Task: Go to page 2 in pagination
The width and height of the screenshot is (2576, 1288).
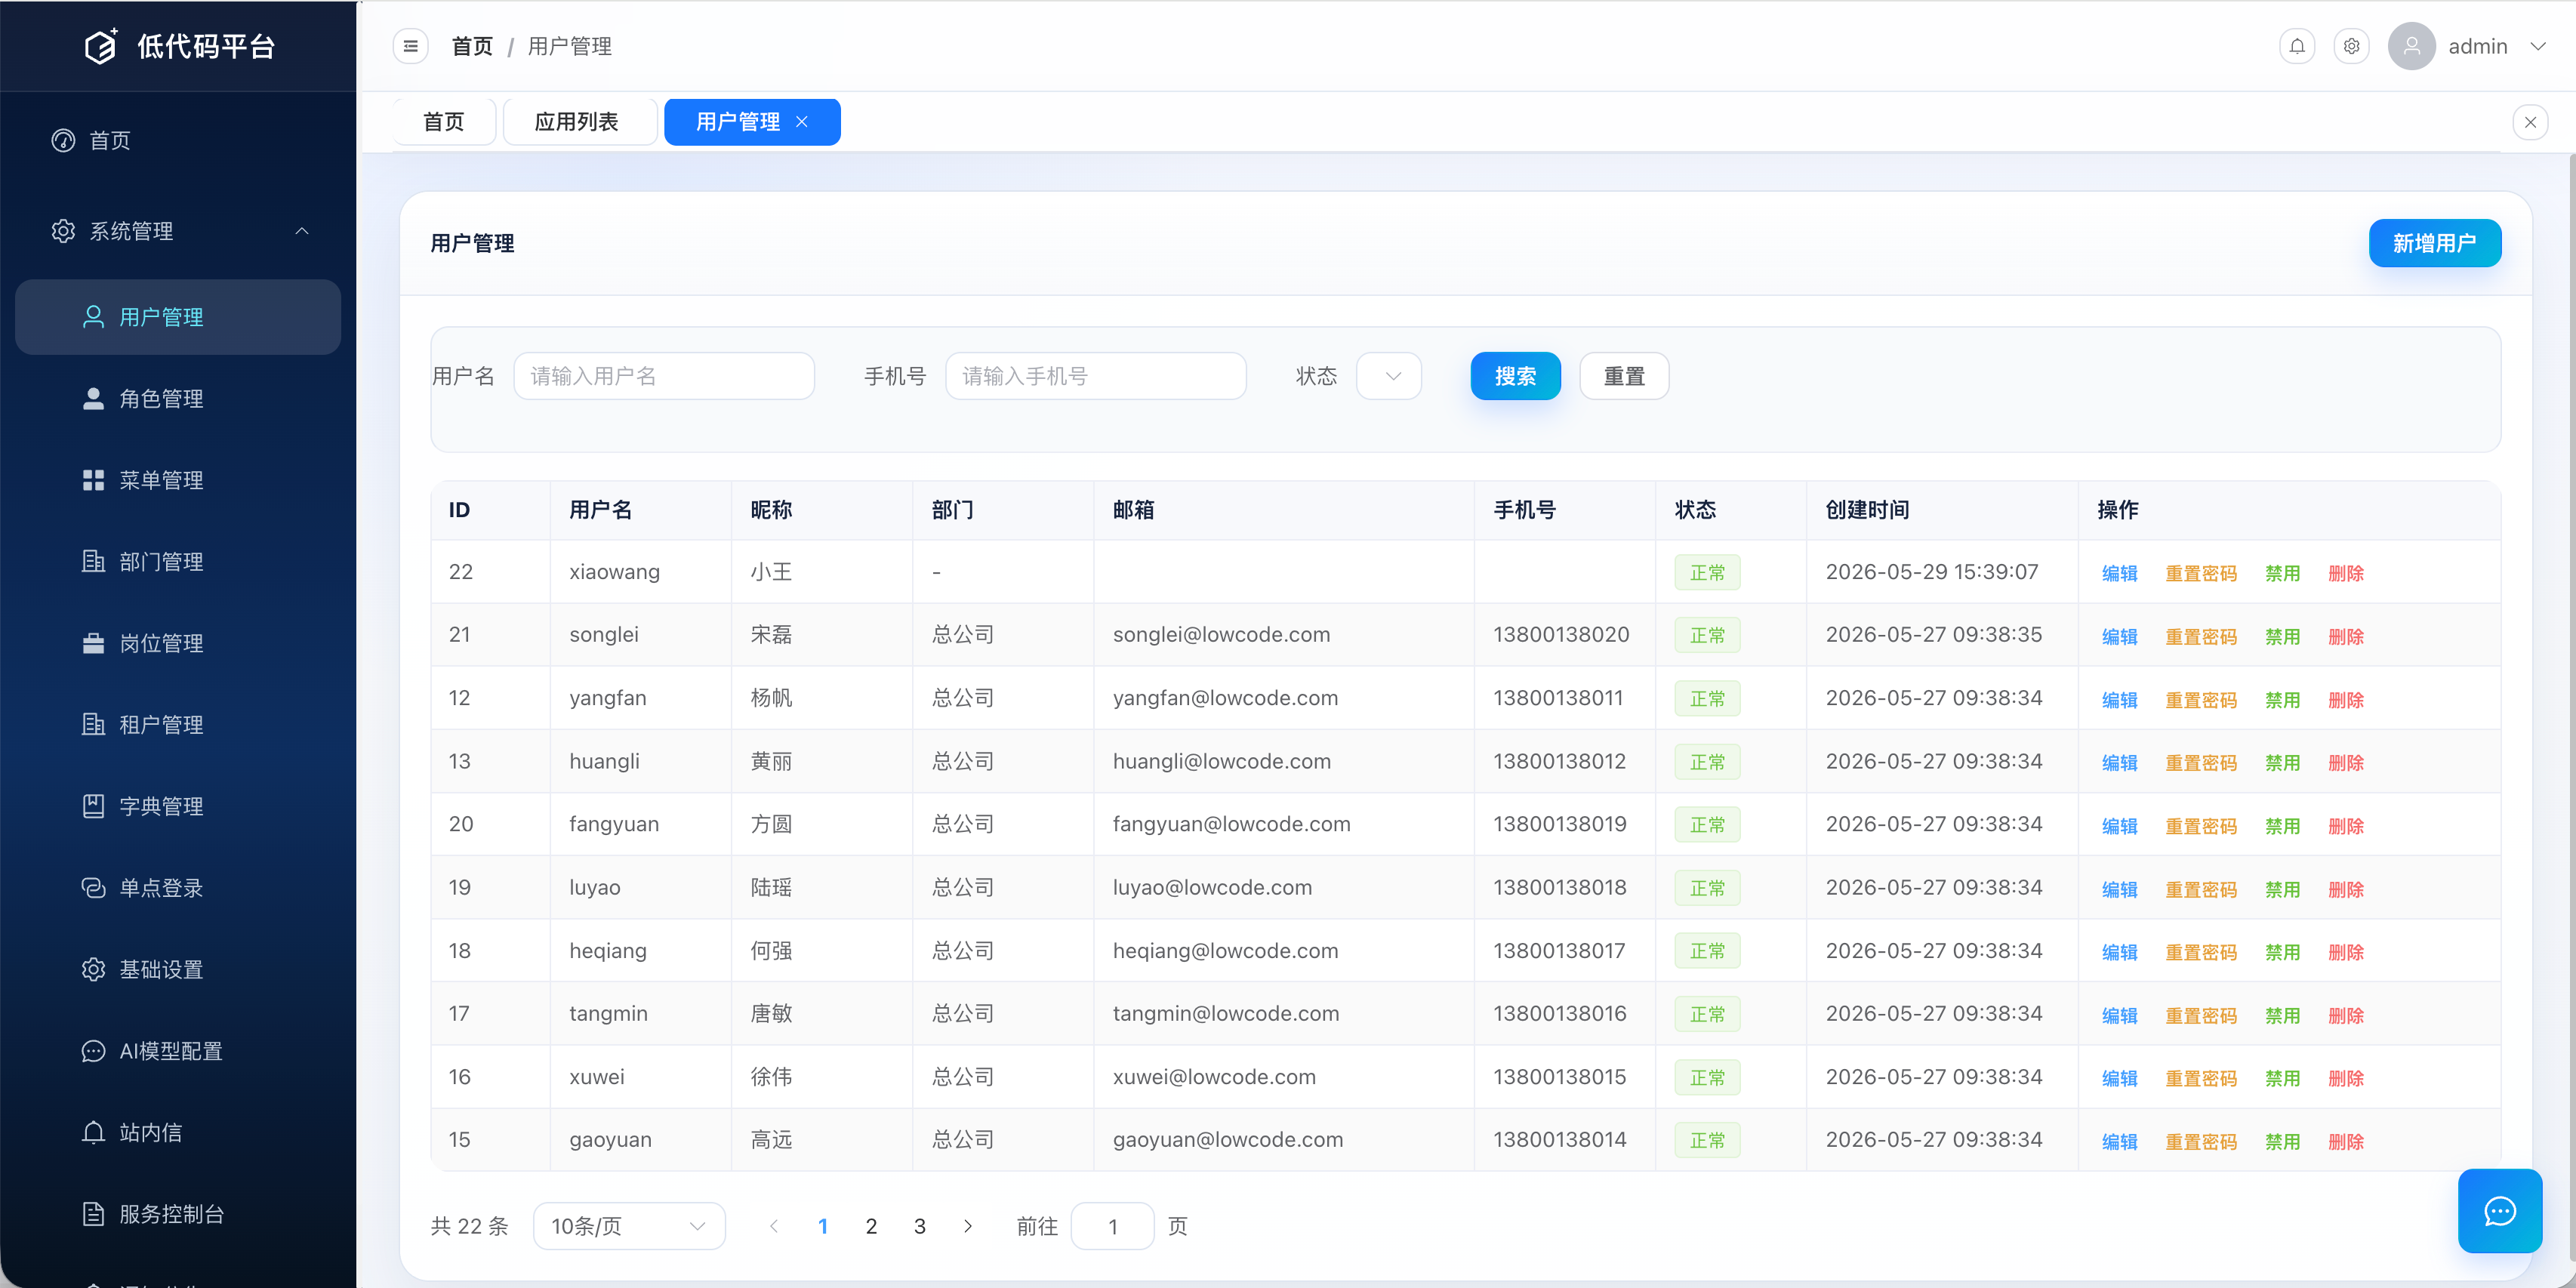Action: coord(871,1226)
